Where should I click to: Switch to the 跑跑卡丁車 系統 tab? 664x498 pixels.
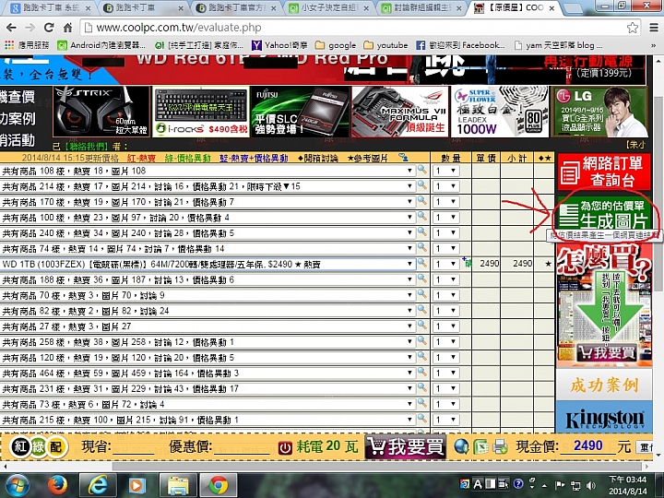click(51, 7)
